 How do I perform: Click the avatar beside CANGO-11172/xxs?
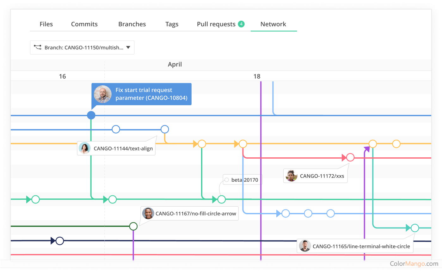[x=292, y=176]
